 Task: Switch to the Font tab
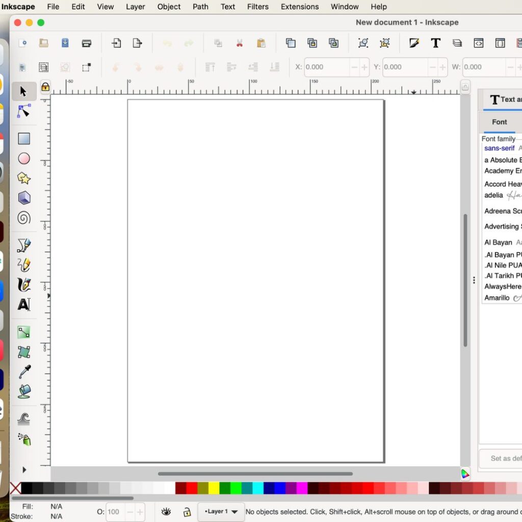click(x=499, y=122)
